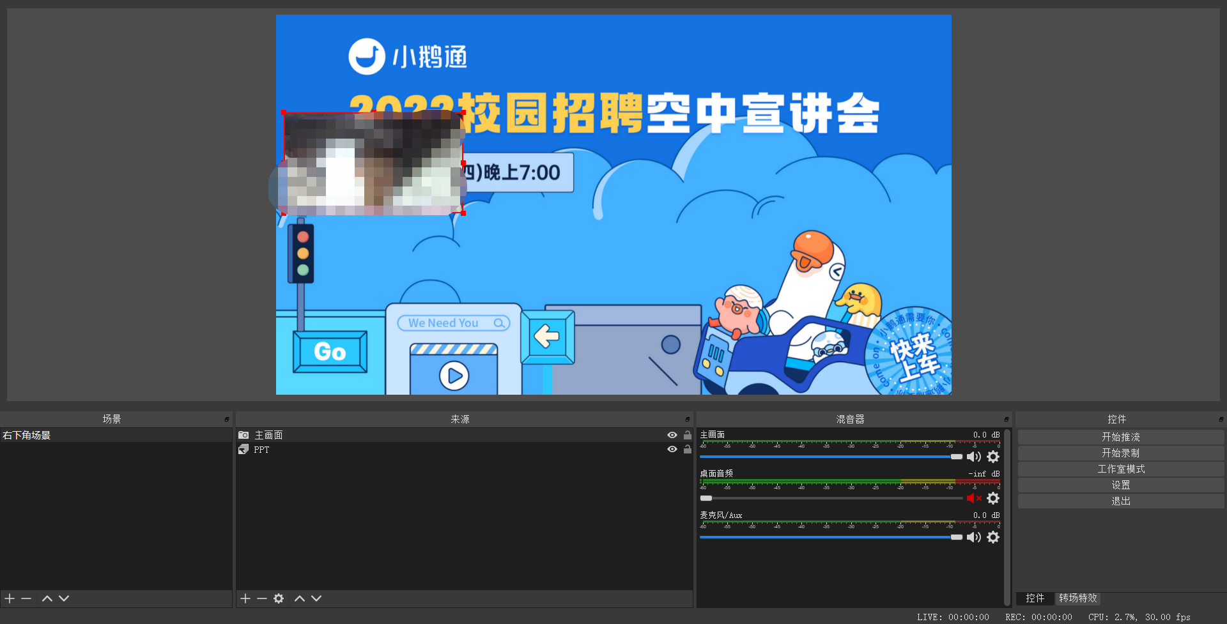The width and height of the screenshot is (1227, 624).
Task: Undock the 控件 panel float icon
Action: click(1221, 420)
